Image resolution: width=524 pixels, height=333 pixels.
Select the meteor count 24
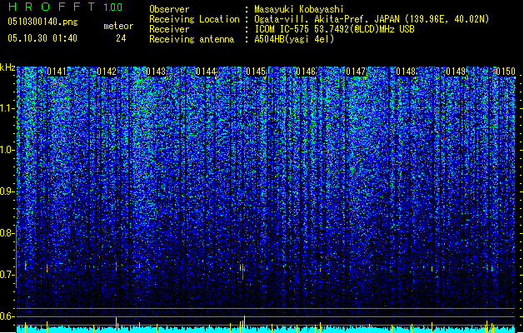121,38
